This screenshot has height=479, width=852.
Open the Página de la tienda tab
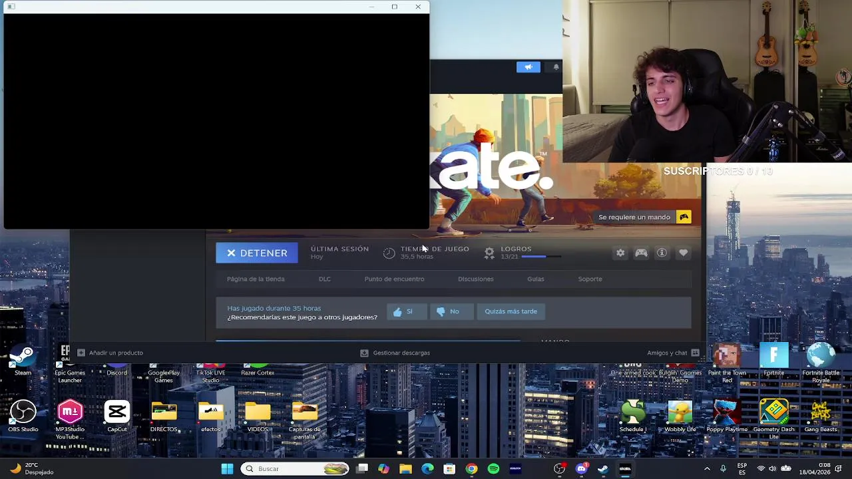256,279
